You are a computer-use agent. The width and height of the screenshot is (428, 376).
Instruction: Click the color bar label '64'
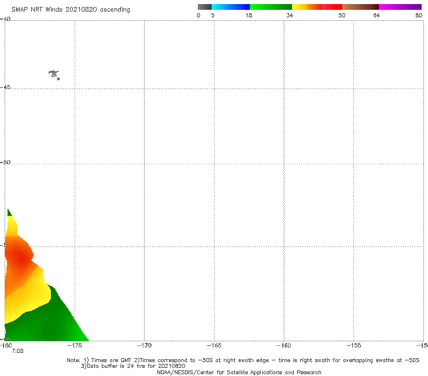[x=377, y=16]
